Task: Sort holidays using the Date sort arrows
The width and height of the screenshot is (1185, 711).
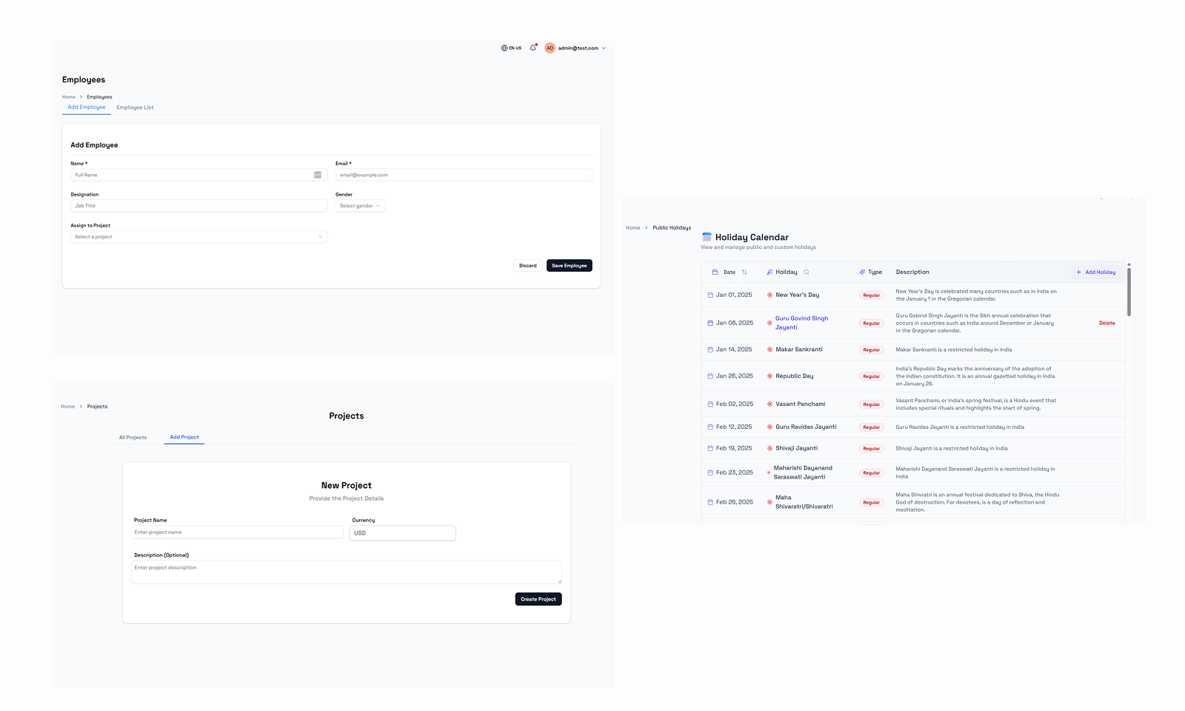Action: click(744, 272)
